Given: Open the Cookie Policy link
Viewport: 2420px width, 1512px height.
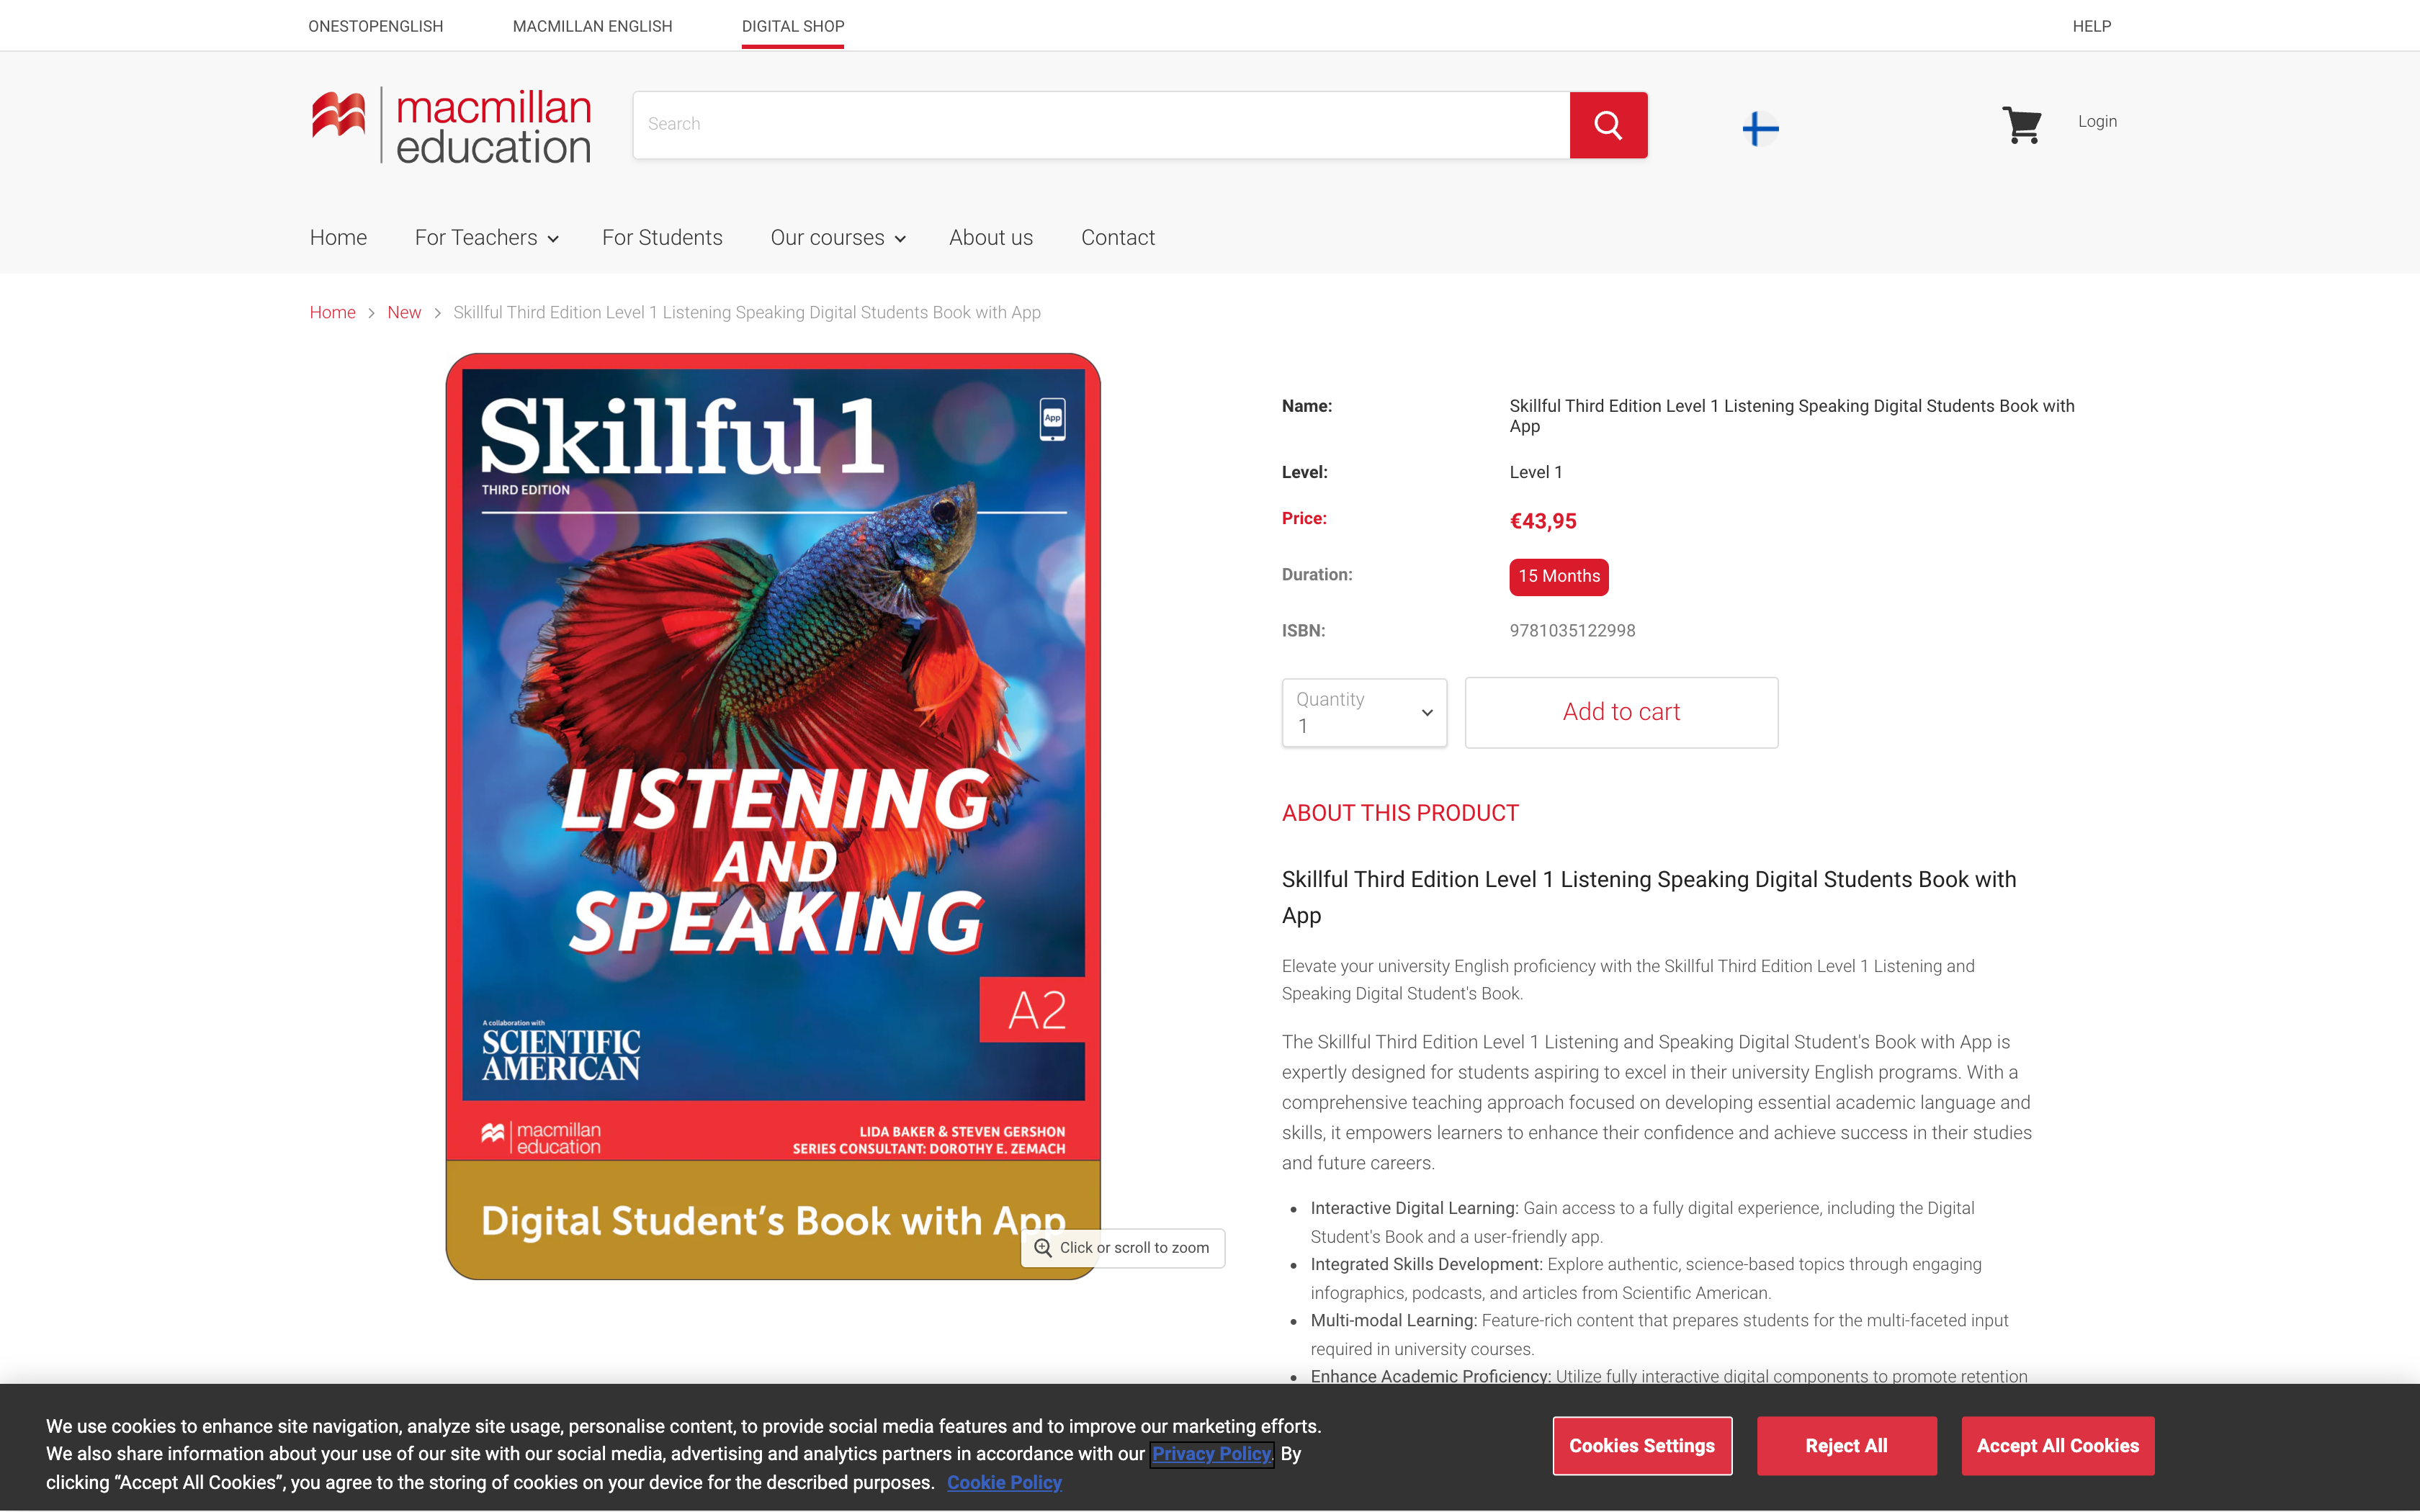Looking at the screenshot, I should (x=1004, y=1483).
